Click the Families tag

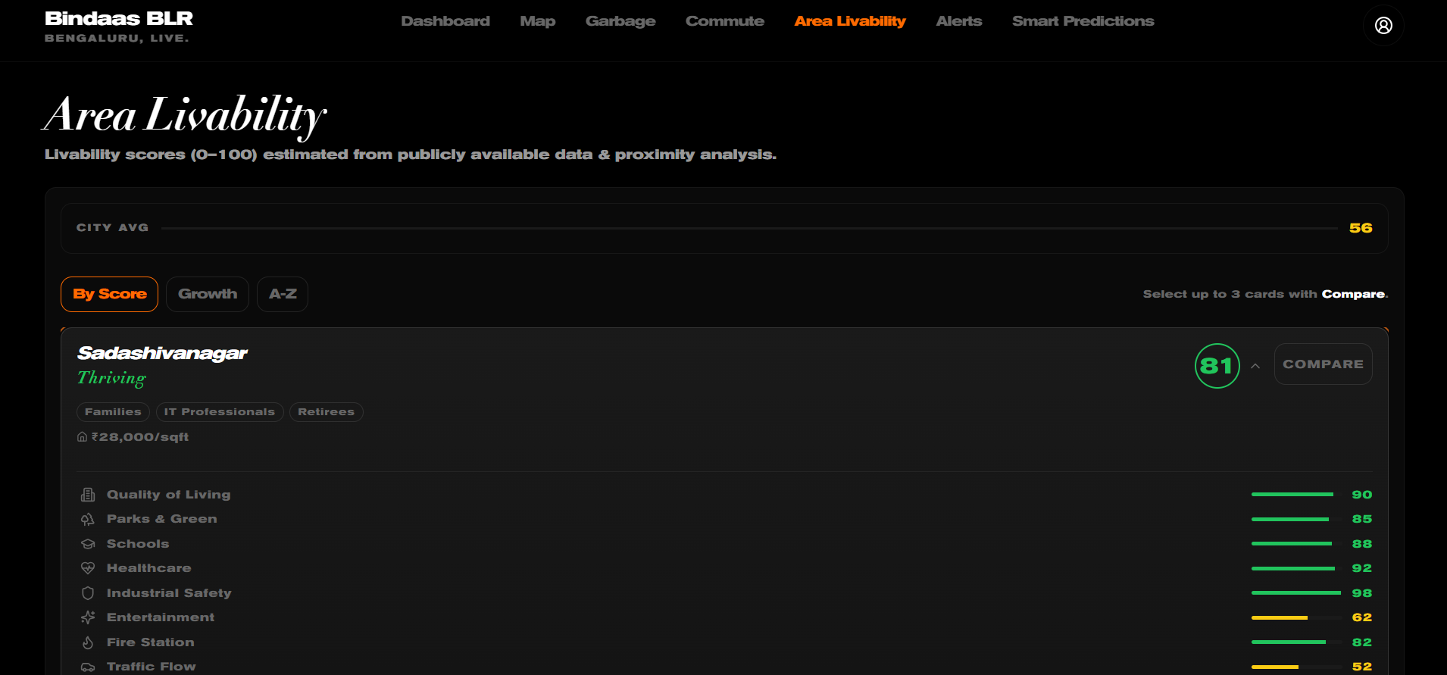pos(113,412)
